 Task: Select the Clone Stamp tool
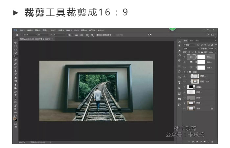[x=15, y=71]
